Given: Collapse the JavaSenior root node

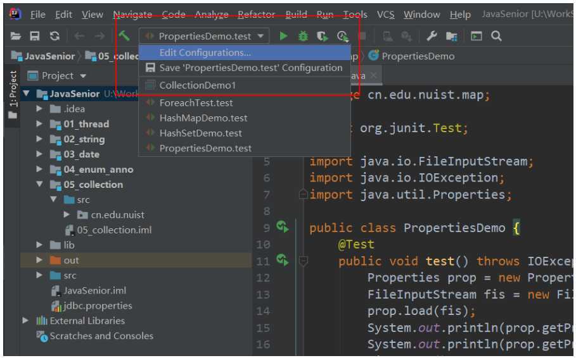Looking at the screenshot, I should coord(26,93).
